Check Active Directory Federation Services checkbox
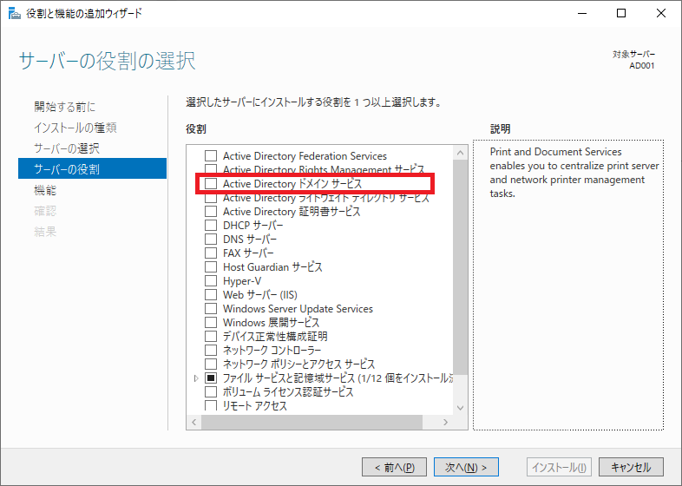This screenshot has height=486, width=682. point(211,155)
